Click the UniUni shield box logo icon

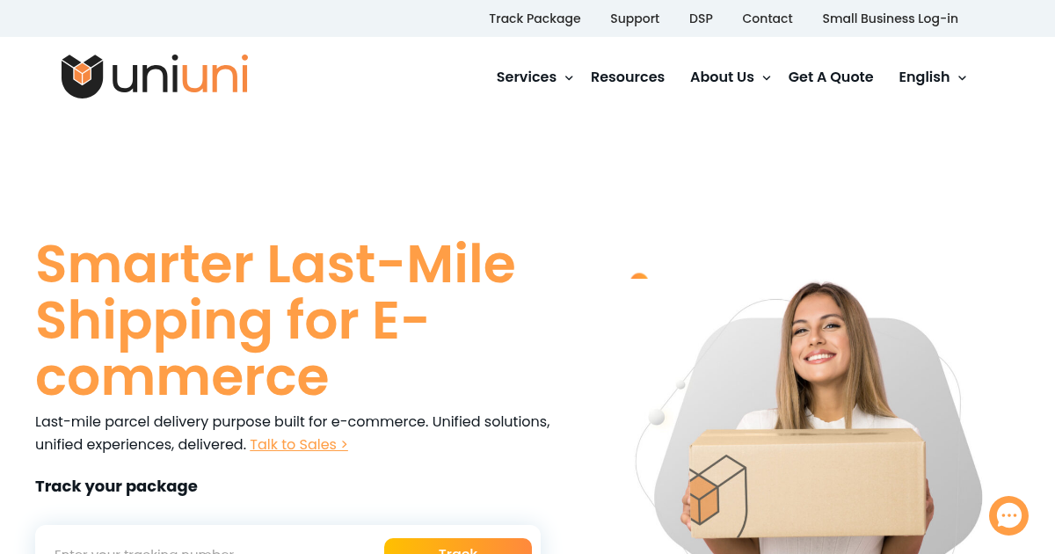tap(83, 77)
